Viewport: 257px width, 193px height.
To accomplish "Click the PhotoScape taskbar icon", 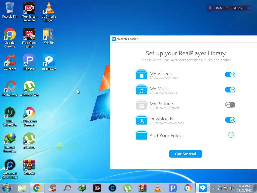I will pyautogui.click(x=67, y=188).
